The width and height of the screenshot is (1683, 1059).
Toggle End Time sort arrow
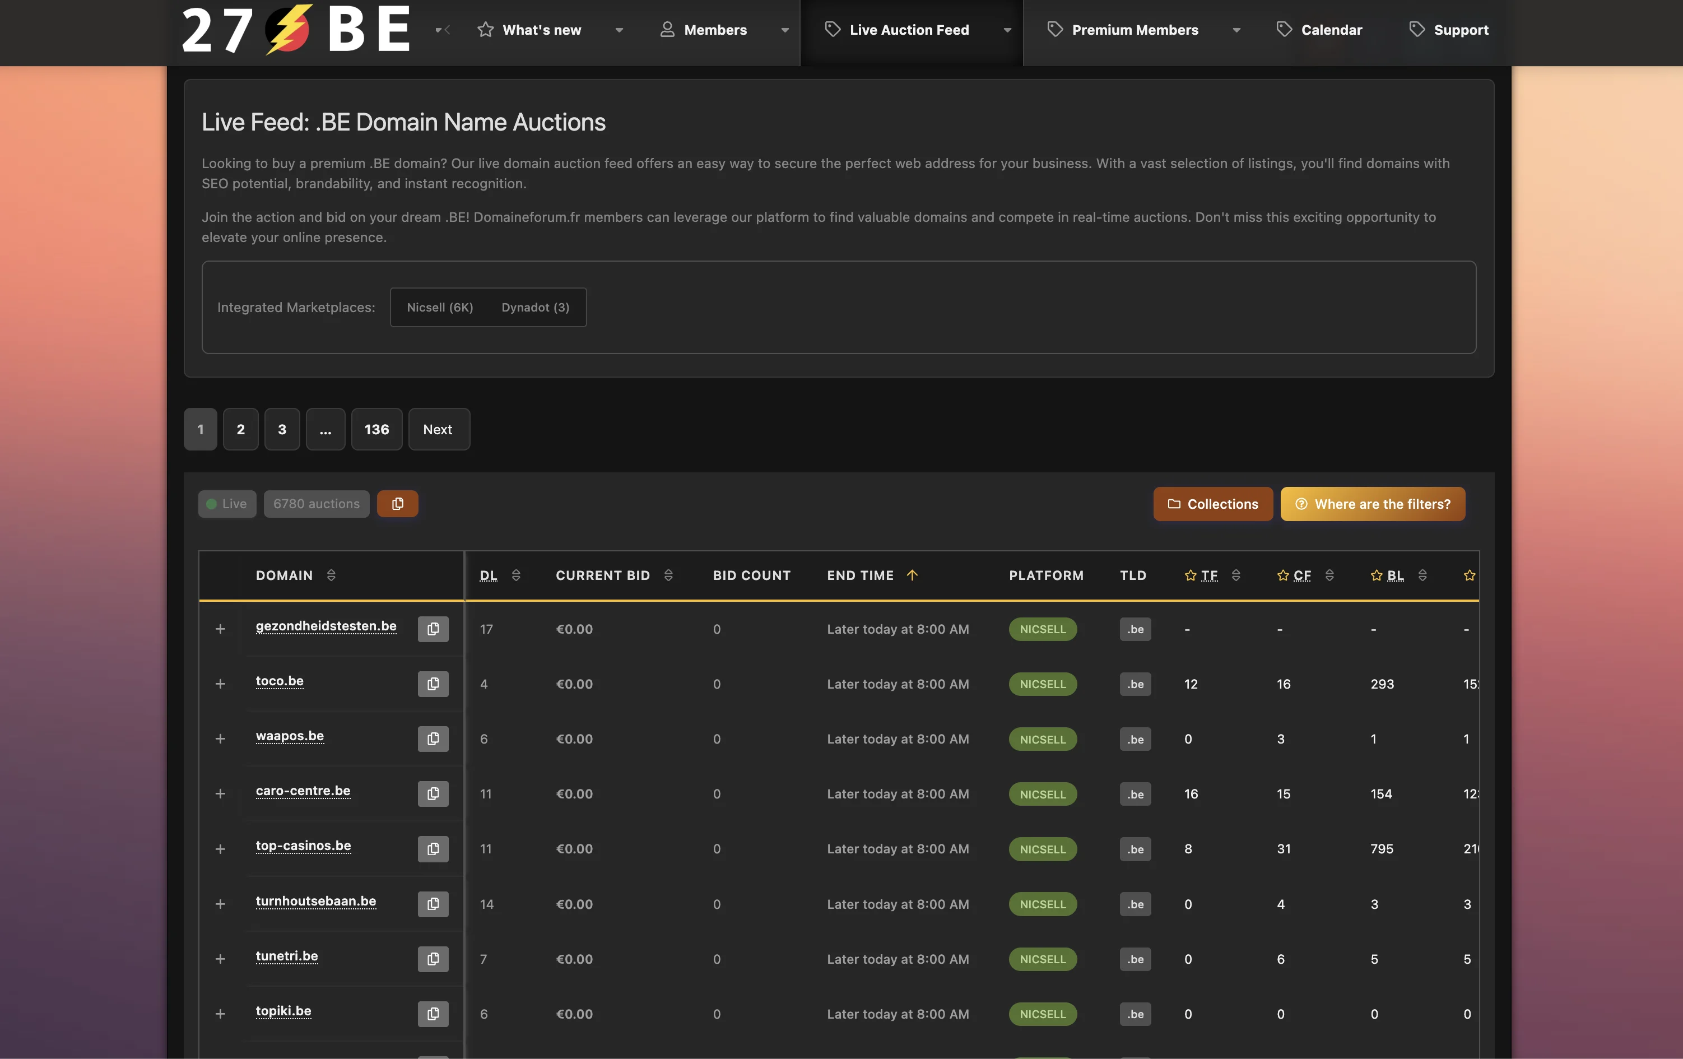(912, 575)
